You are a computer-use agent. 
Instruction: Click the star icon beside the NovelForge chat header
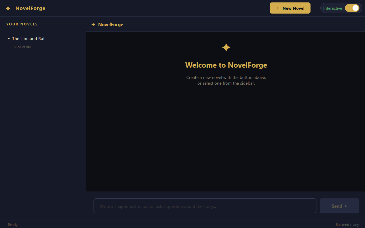(93, 25)
